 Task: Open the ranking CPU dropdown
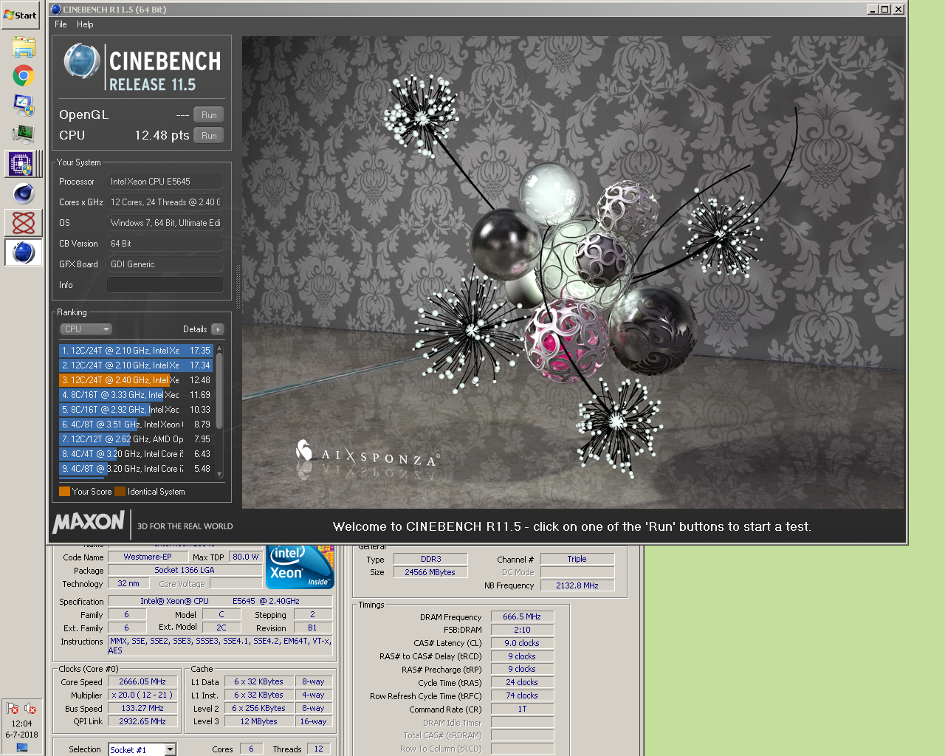point(86,329)
